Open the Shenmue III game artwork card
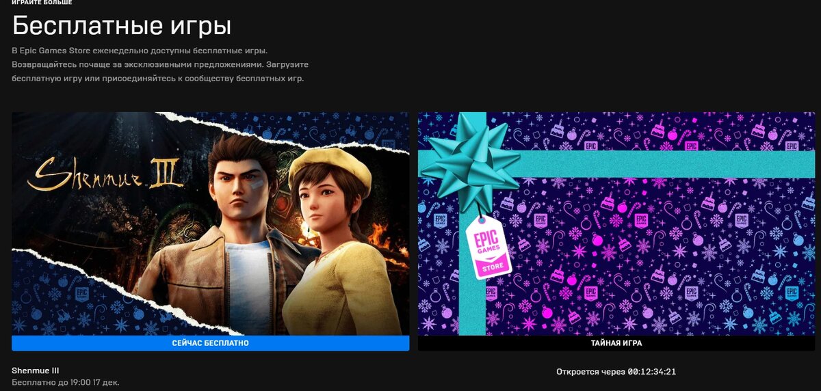The width and height of the screenshot is (821, 391). [x=210, y=224]
